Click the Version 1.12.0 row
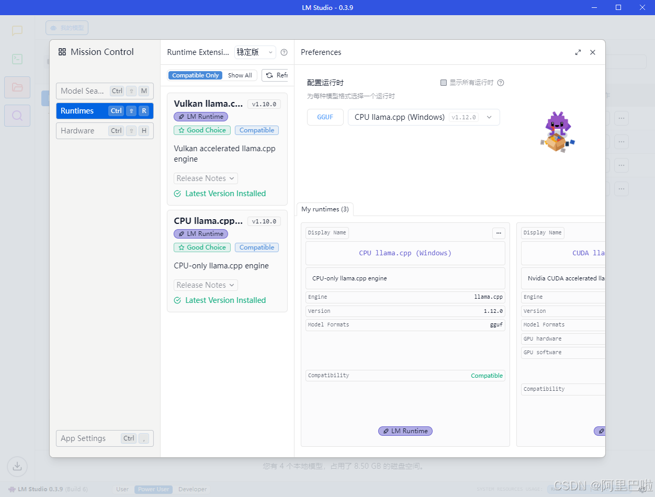 (405, 311)
